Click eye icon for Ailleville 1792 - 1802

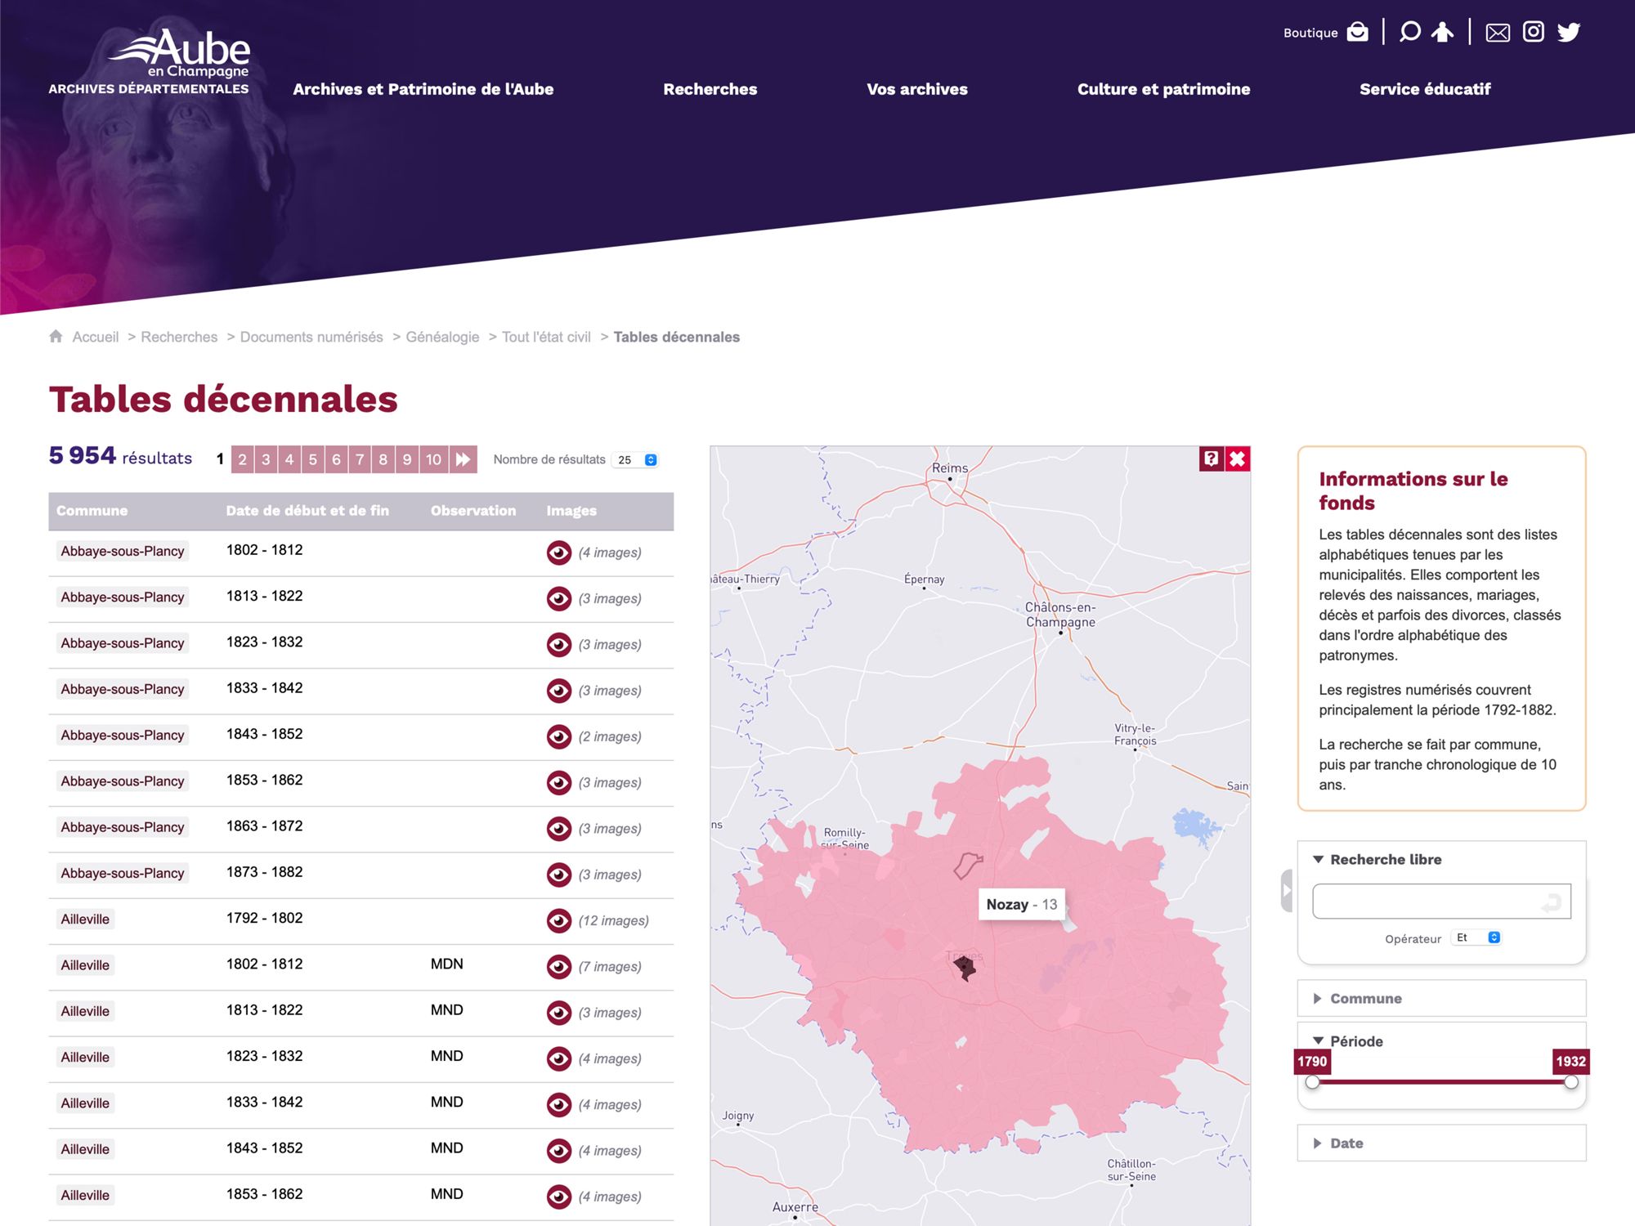[x=559, y=920]
